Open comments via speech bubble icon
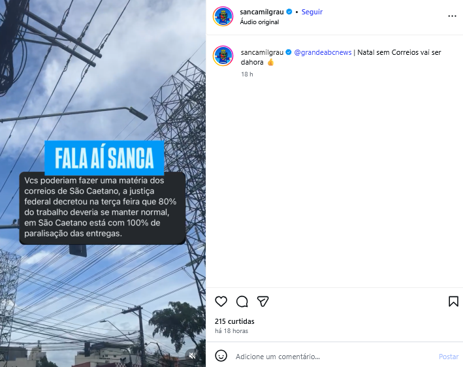The image size is (463, 367). click(242, 302)
